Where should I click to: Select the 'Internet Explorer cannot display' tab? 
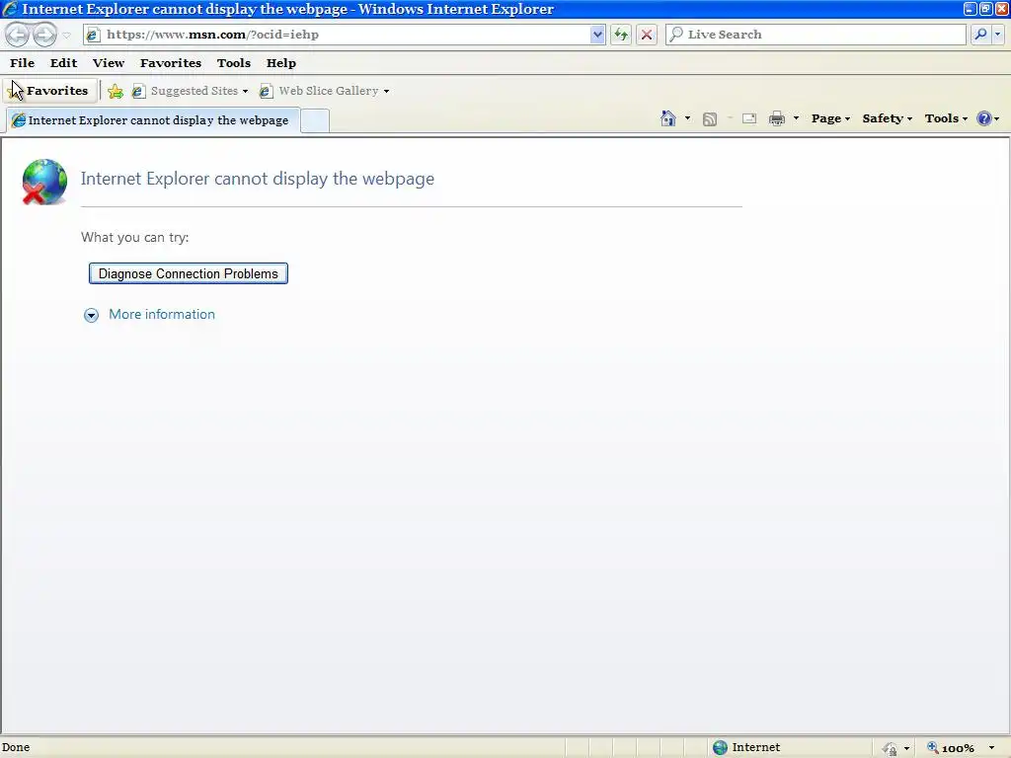[x=151, y=120]
